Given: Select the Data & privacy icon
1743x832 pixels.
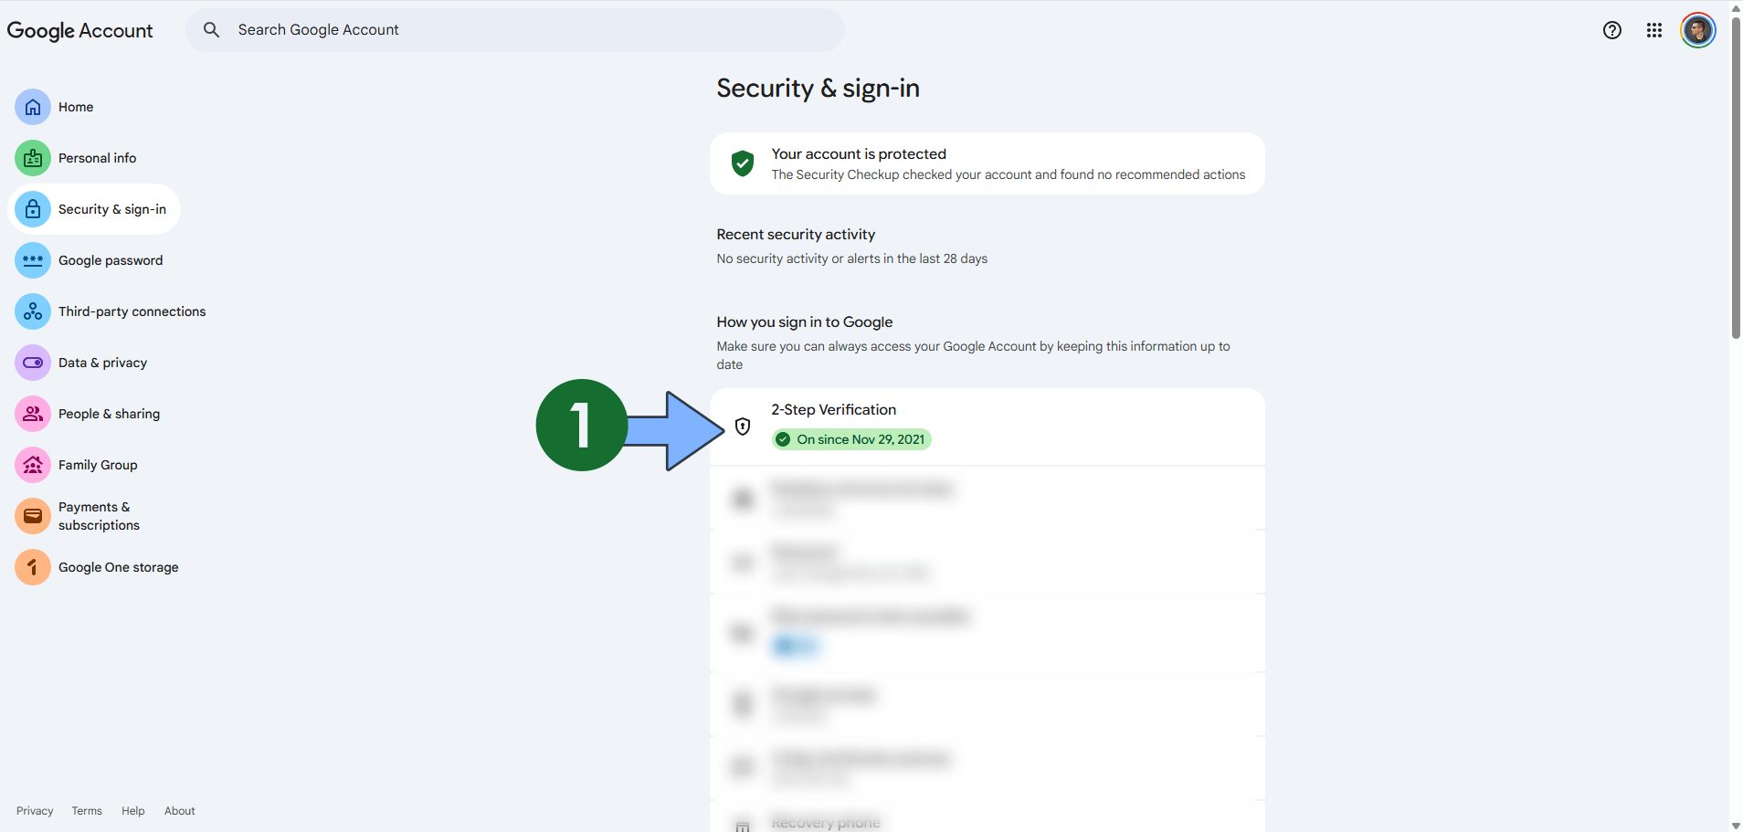Looking at the screenshot, I should click(32, 363).
